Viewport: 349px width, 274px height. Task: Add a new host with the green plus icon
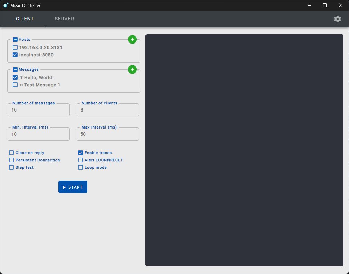tap(132, 39)
